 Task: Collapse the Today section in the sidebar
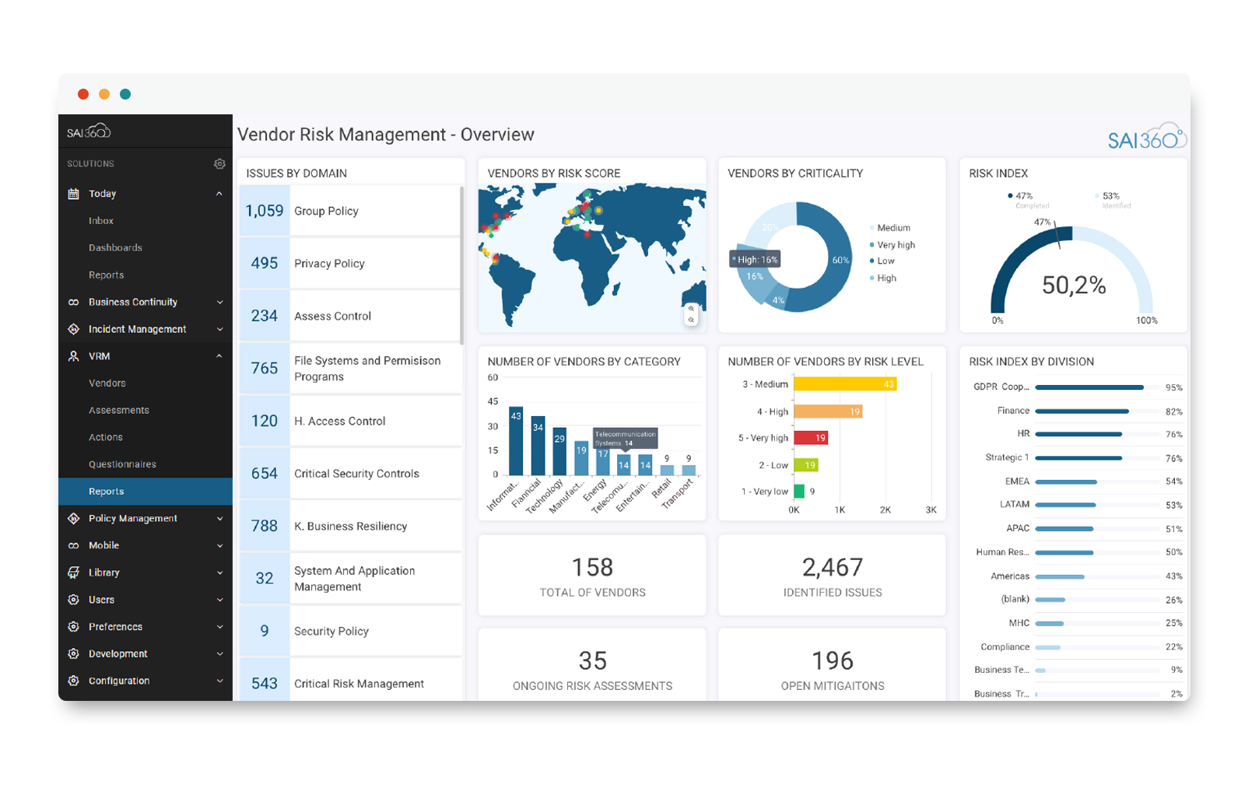[219, 193]
